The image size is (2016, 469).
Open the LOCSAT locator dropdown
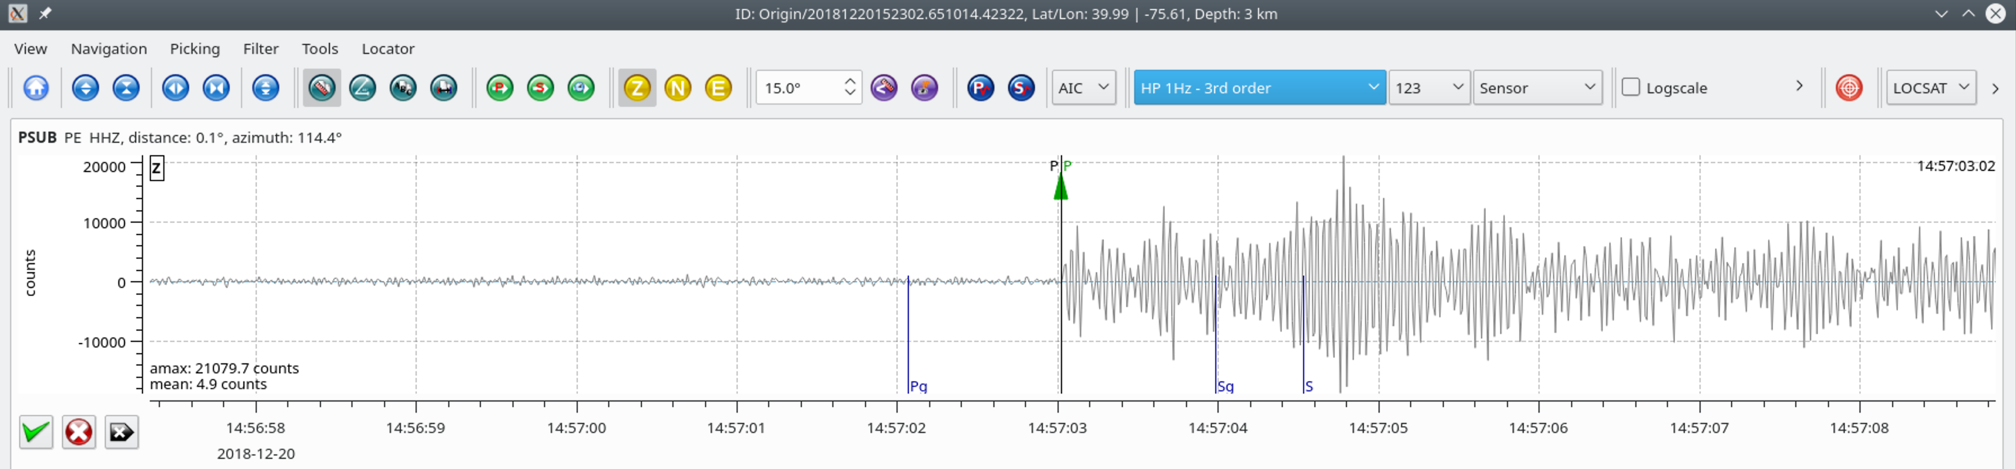[1931, 88]
